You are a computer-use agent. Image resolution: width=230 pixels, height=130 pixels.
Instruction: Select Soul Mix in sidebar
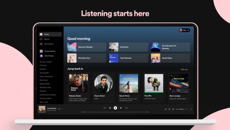click(43, 91)
